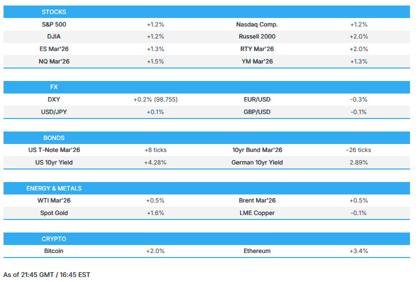Image resolution: width=419 pixels, height=282 pixels.
Task: Click the EUR/USD label
Action: click(x=257, y=99)
